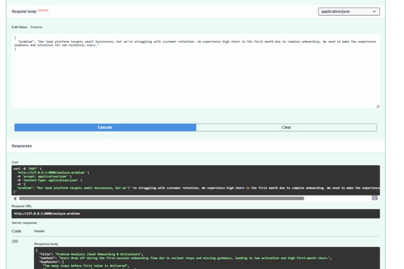Image resolution: width=404 pixels, height=269 pixels.
Task: Click 'Too many steps before first value' line
Action: tap(86, 265)
